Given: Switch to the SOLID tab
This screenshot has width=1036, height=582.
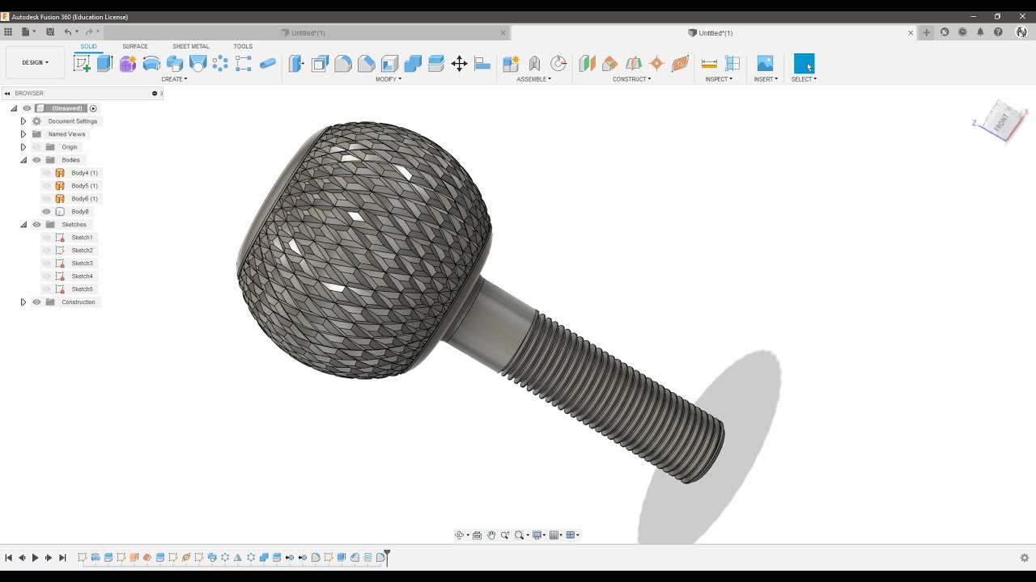Looking at the screenshot, I should click(88, 46).
